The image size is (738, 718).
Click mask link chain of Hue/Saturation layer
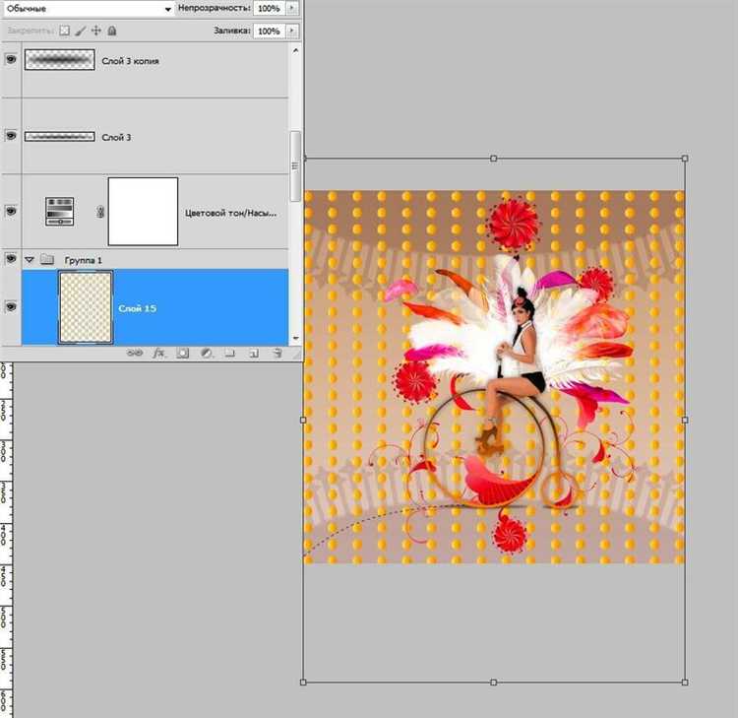(x=99, y=212)
